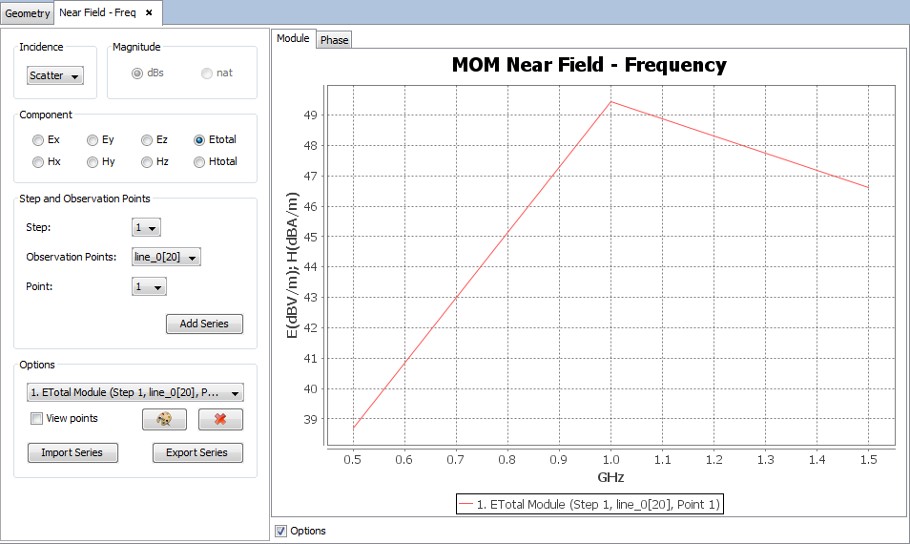Click the Add Series button
Viewport: 910px width, 544px height.
coord(204,324)
